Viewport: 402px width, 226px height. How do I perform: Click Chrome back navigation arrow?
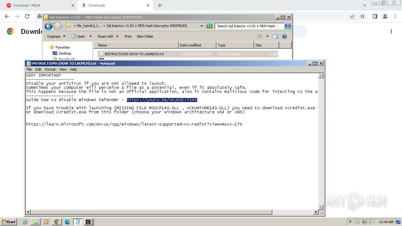point(7,16)
